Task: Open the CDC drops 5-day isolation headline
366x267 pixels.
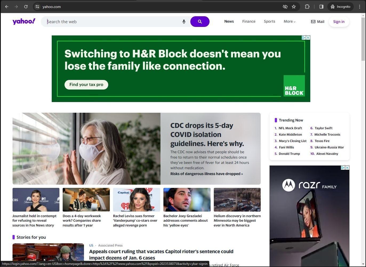Action: tap(207, 134)
